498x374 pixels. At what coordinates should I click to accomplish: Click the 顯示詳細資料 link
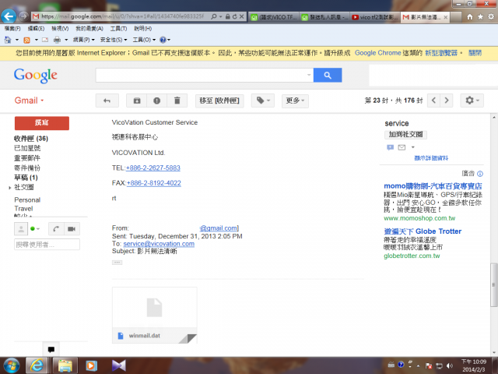431,158
